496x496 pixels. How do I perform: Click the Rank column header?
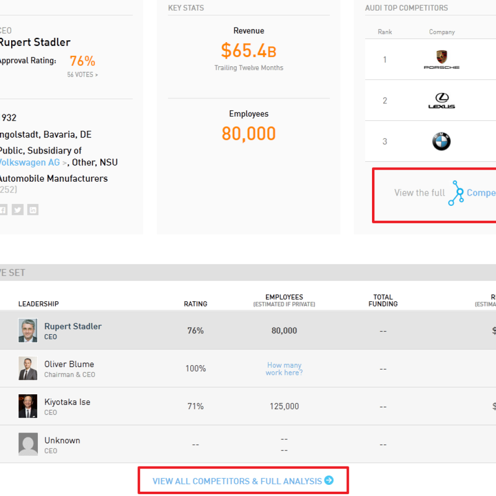pos(385,32)
